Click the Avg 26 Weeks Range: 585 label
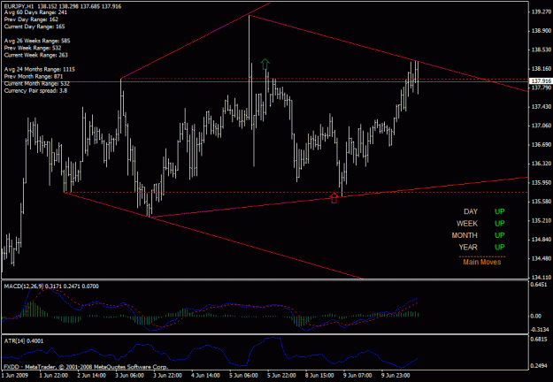Screen dimensions: 553x382 (37, 41)
